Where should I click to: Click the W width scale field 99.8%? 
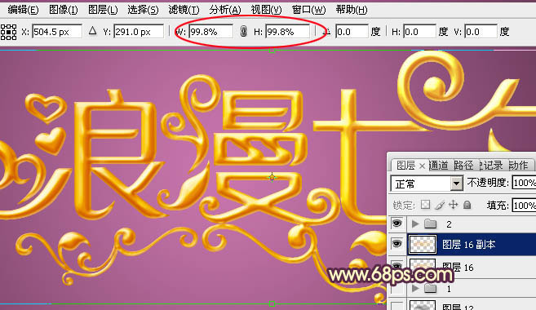[x=210, y=32]
